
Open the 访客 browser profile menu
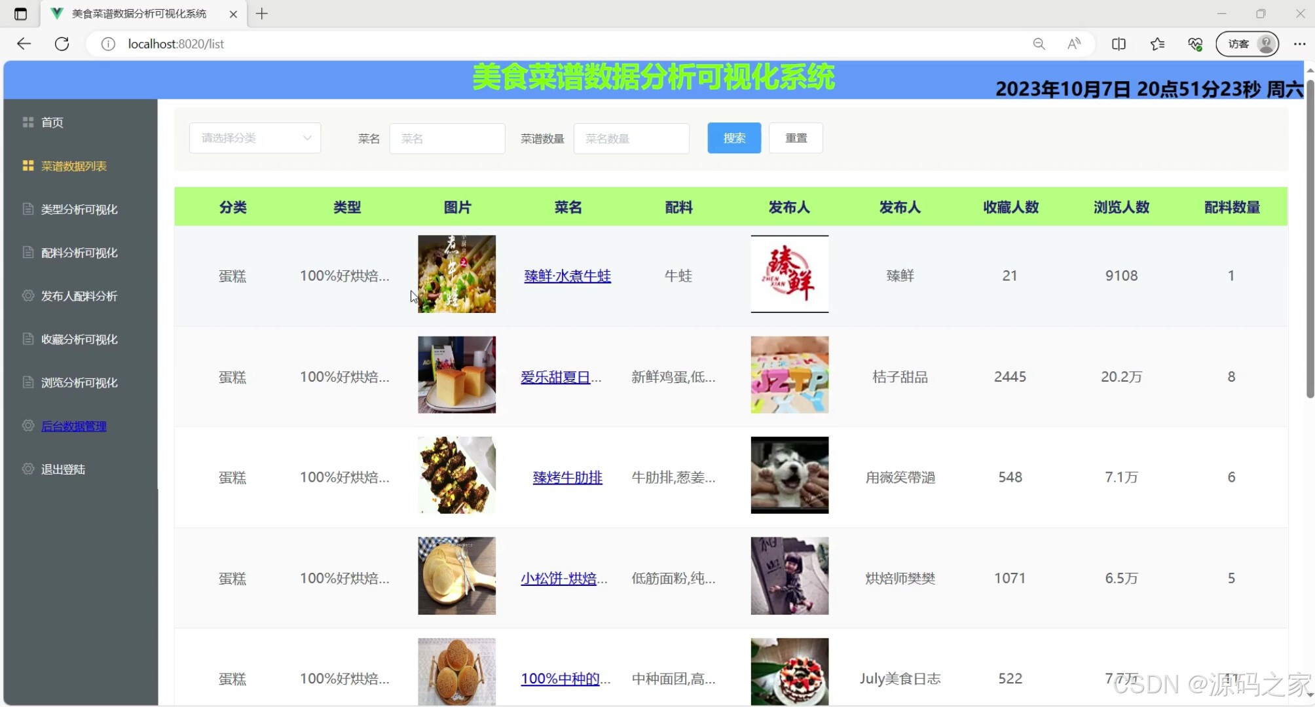coord(1246,44)
